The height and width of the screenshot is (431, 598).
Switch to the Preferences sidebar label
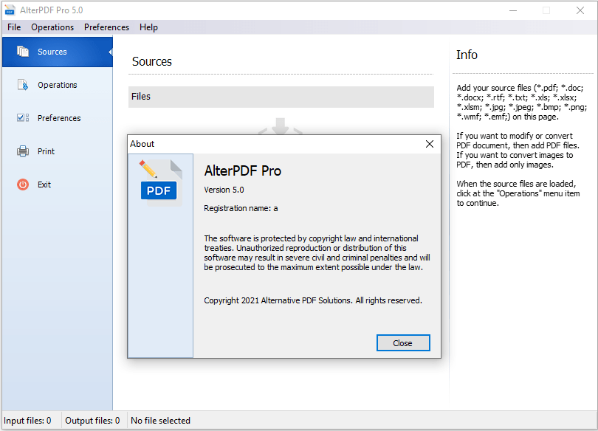coord(59,118)
